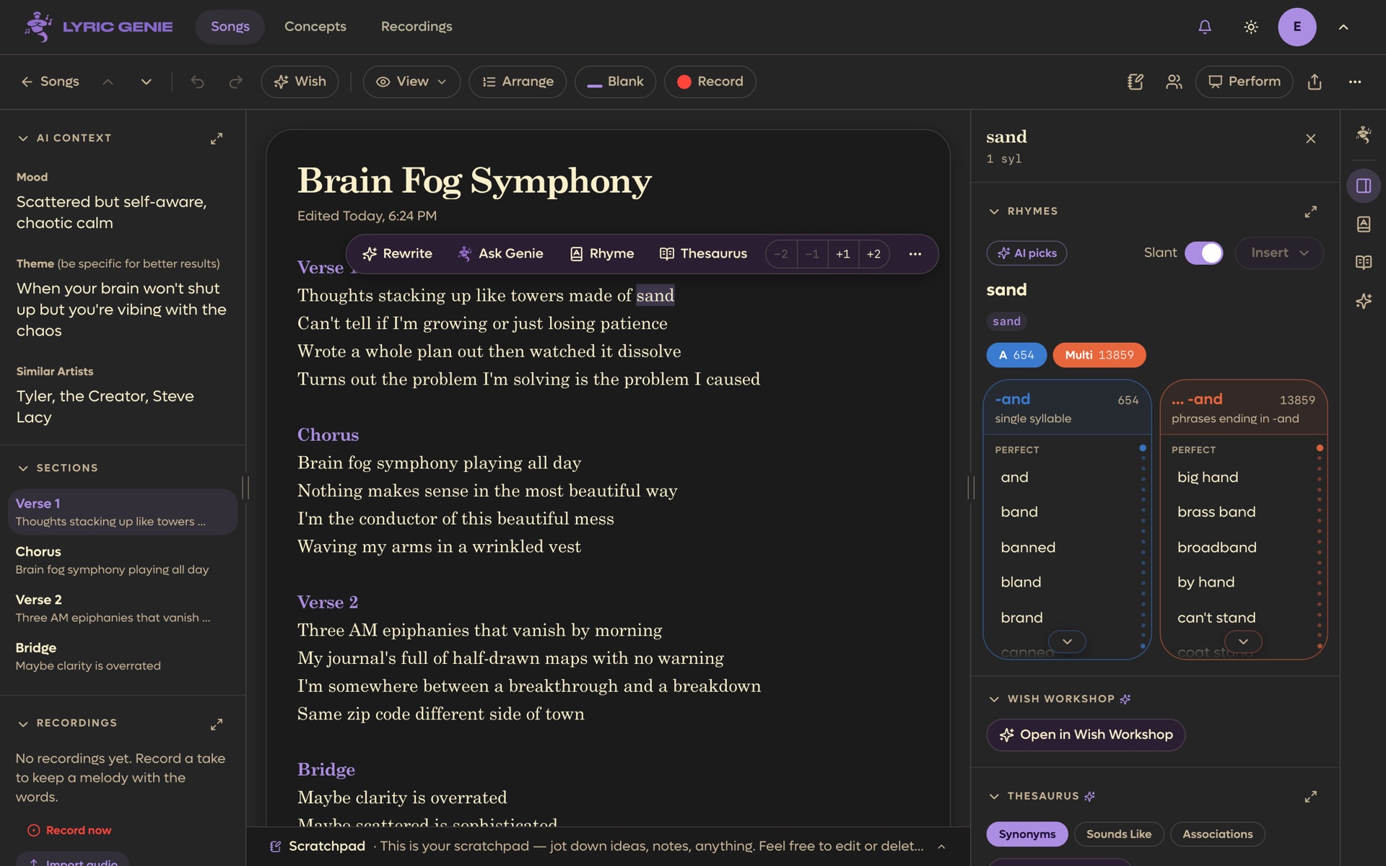This screenshot has width=1386, height=866.
Task: Show more single syllable rhymes
Action: pyautogui.click(x=1067, y=642)
